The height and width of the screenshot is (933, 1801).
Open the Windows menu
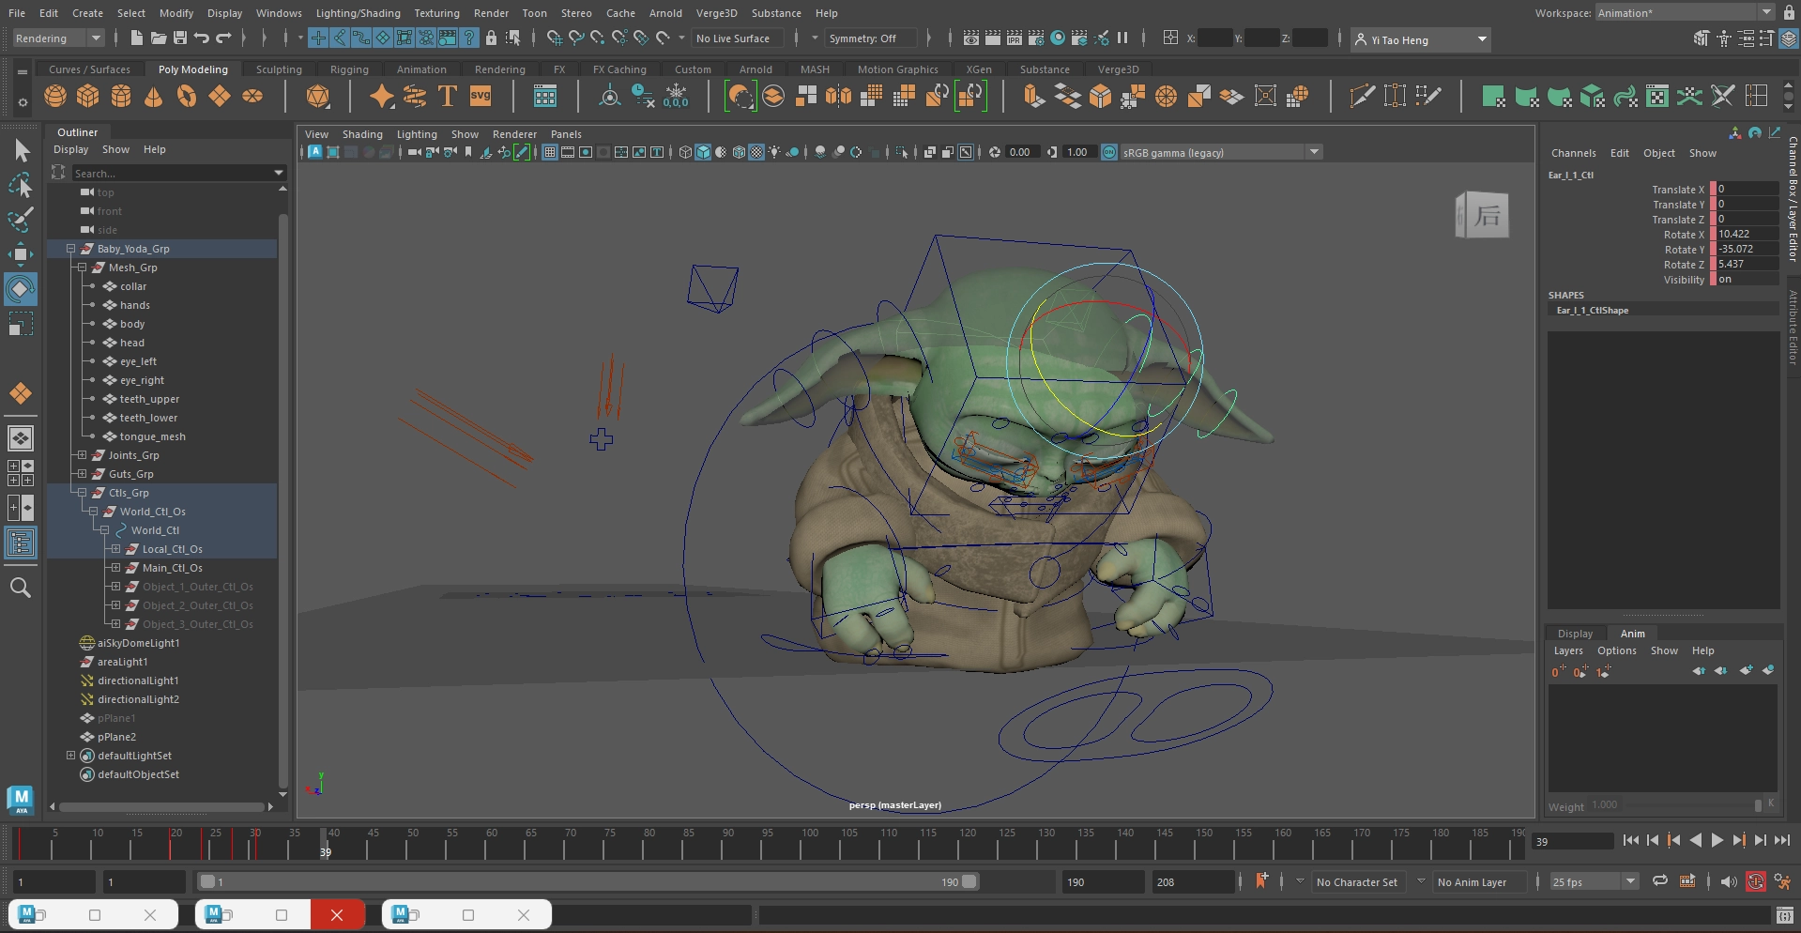[x=279, y=13]
